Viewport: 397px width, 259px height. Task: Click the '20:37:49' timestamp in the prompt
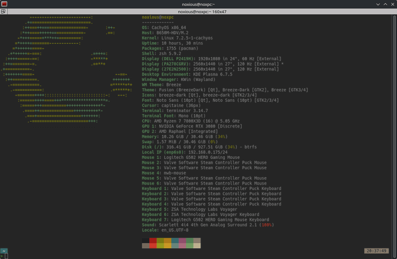click(376, 251)
